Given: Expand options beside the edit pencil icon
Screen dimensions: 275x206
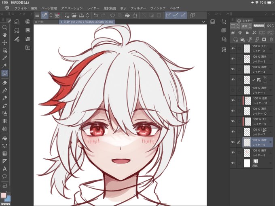Looking at the screenshot, I should [51, 15].
